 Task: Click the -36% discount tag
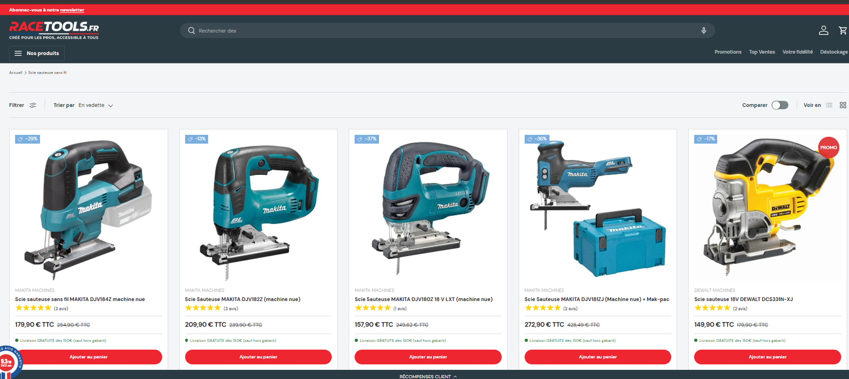(536, 139)
